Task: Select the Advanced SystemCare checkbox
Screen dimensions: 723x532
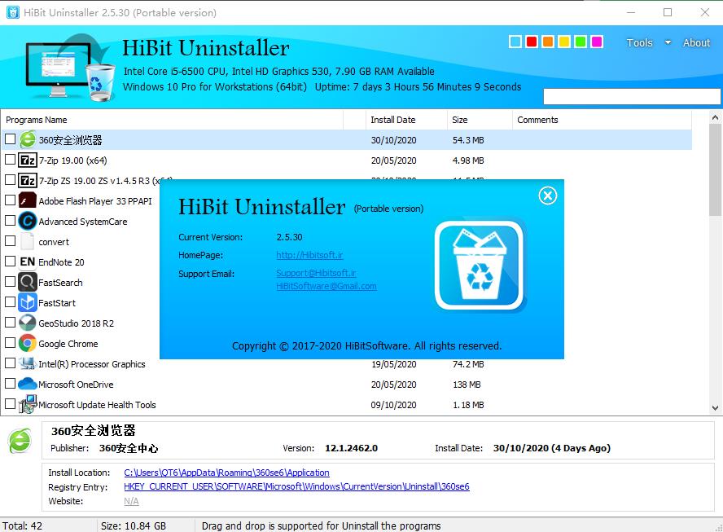Action: (x=10, y=220)
